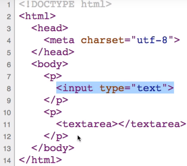Click line number 11 in the gutter

(x=7, y=125)
